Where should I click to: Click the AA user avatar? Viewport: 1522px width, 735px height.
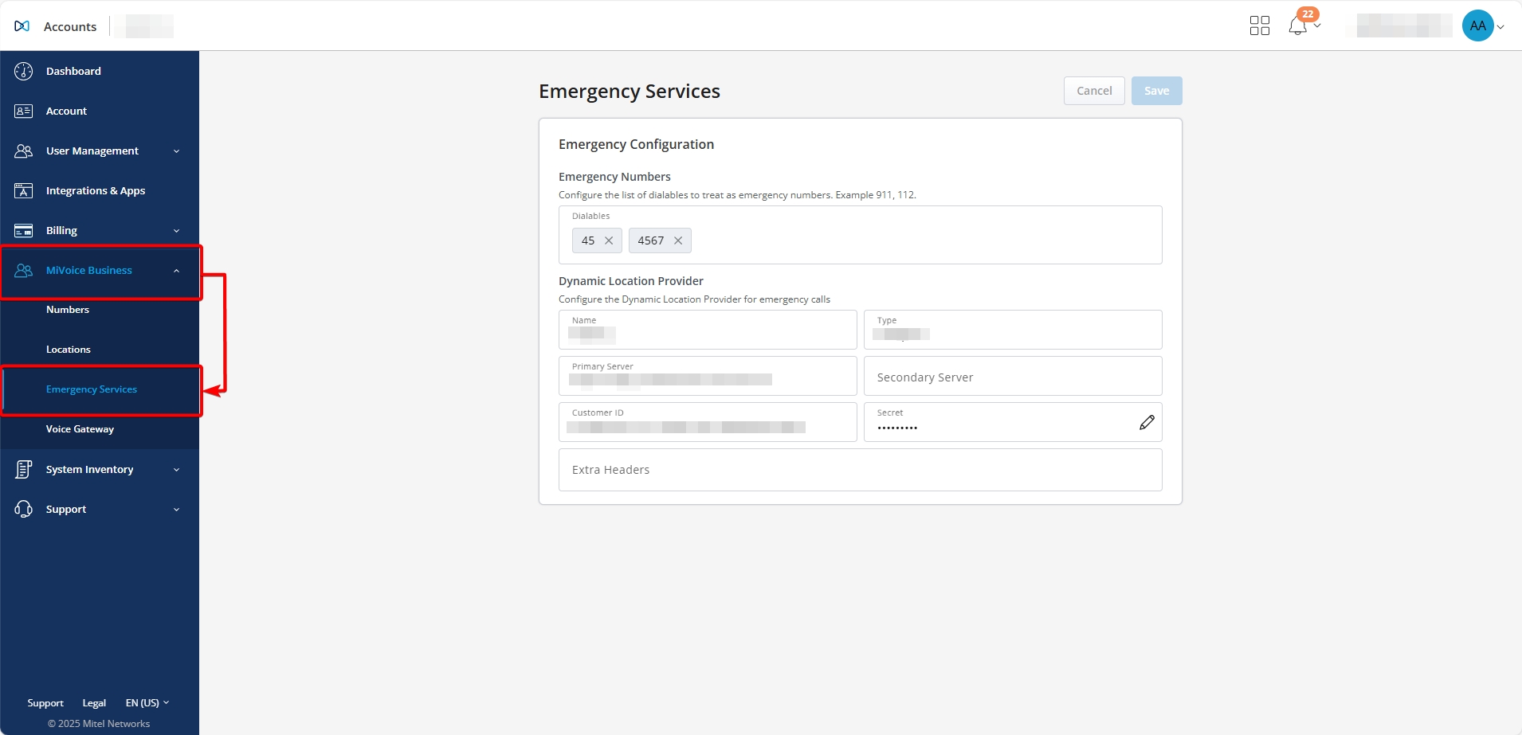(1477, 25)
